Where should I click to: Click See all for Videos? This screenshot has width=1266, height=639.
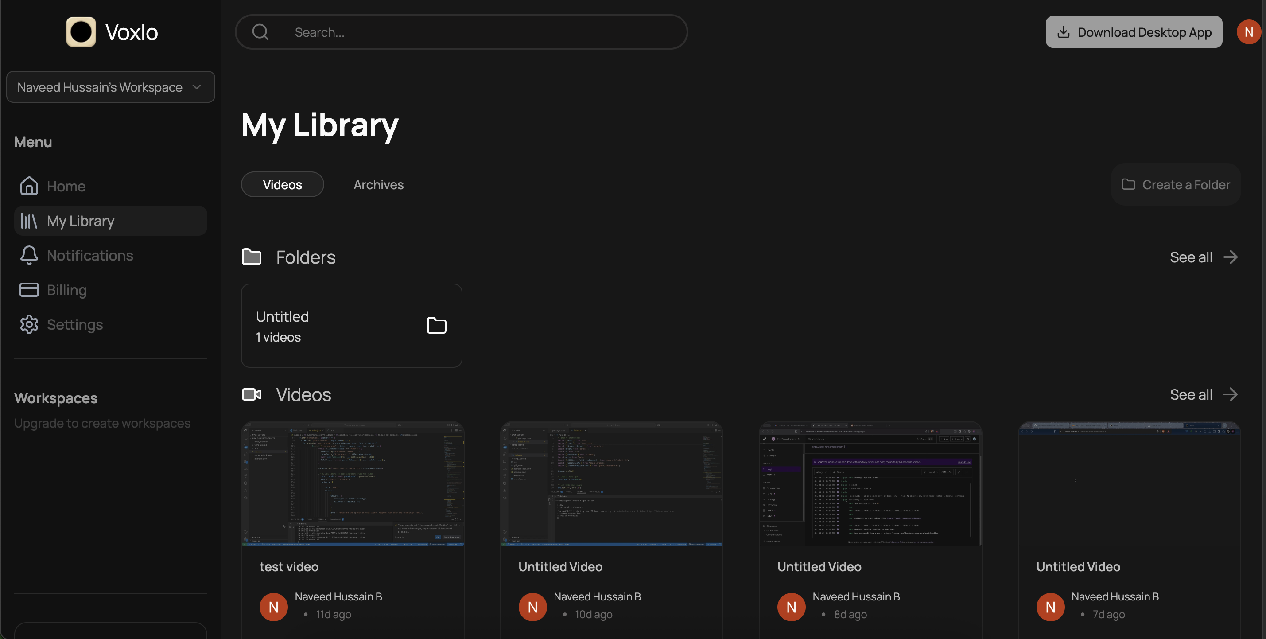(1204, 394)
